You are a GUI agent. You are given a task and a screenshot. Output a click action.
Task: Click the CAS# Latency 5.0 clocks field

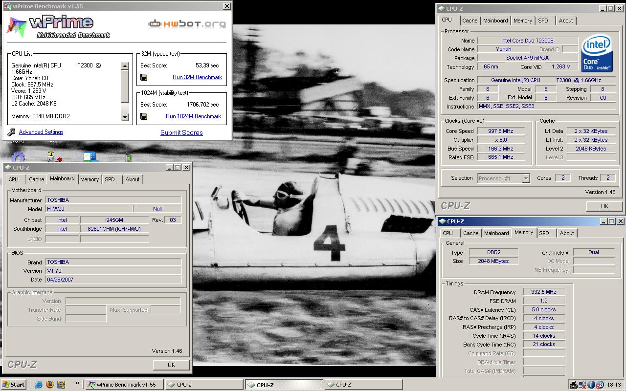coord(544,309)
